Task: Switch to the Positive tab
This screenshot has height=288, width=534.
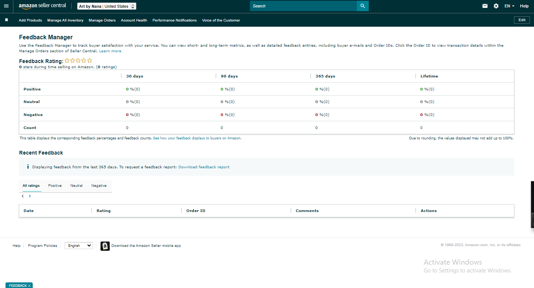Action: tap(55, 186)
